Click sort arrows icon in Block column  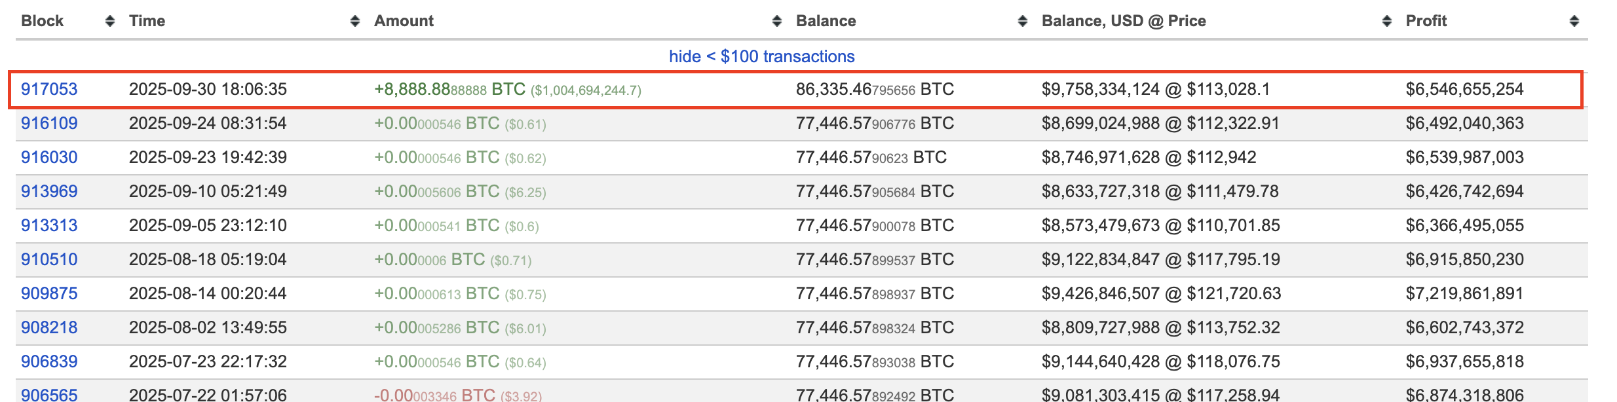coord(110,21)
